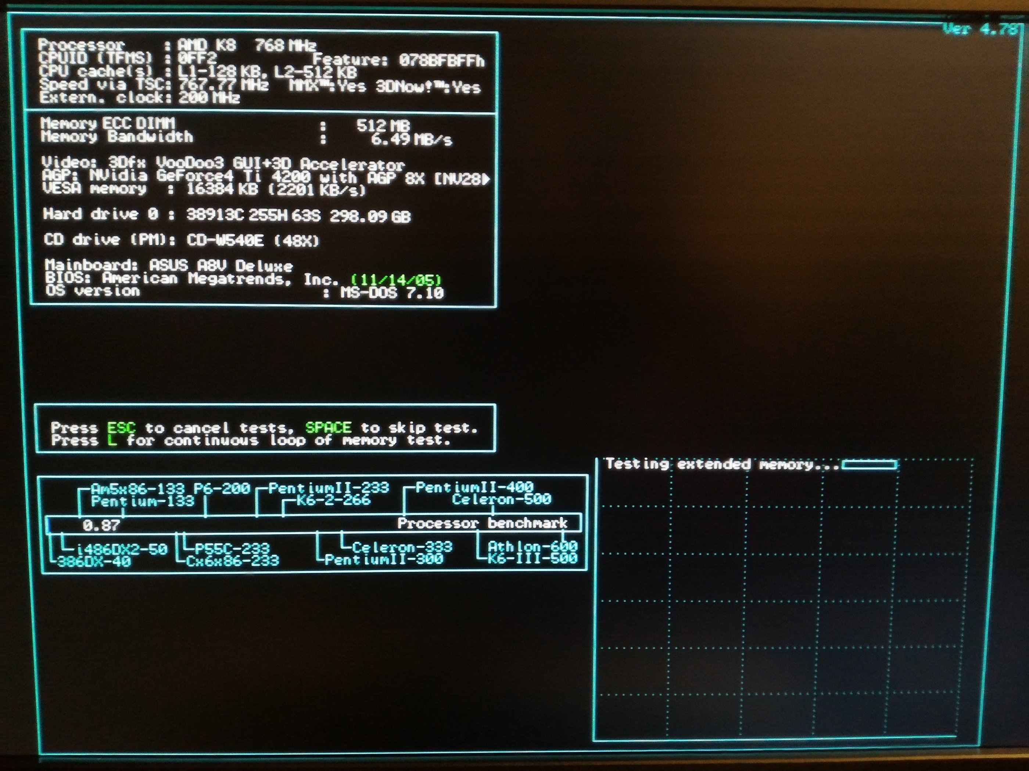Click the memory test progress bar
Screen dimensions: 1029x771
point(869,465)
